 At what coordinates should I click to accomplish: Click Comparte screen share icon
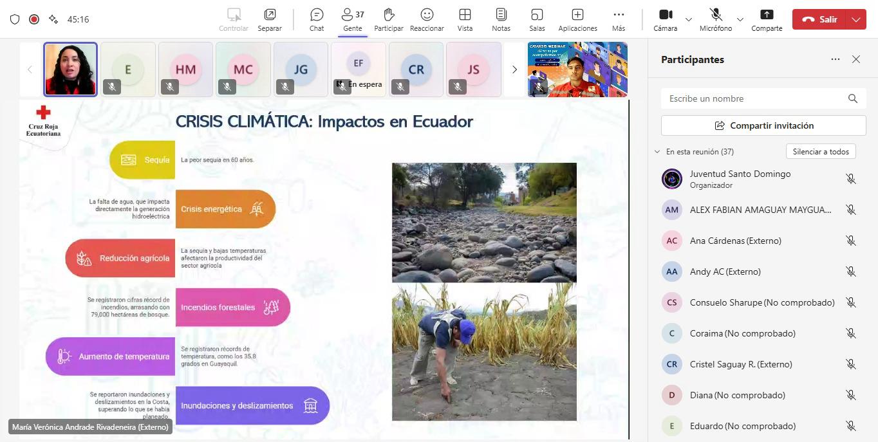pyautogui.click(x=767, y=19)
